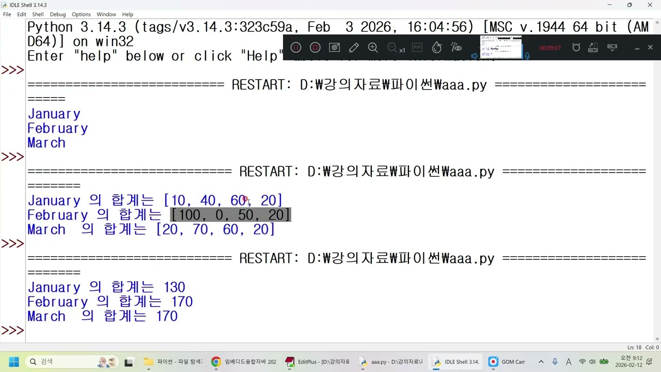
Task: Open Task View from the taskbar
Action: 129,362
